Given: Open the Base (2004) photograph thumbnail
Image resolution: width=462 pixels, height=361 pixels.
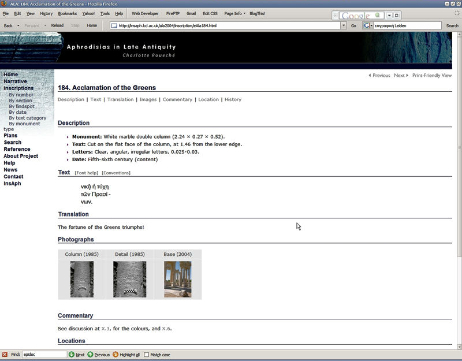Looking at the screenshot, I should click(177, 279).
